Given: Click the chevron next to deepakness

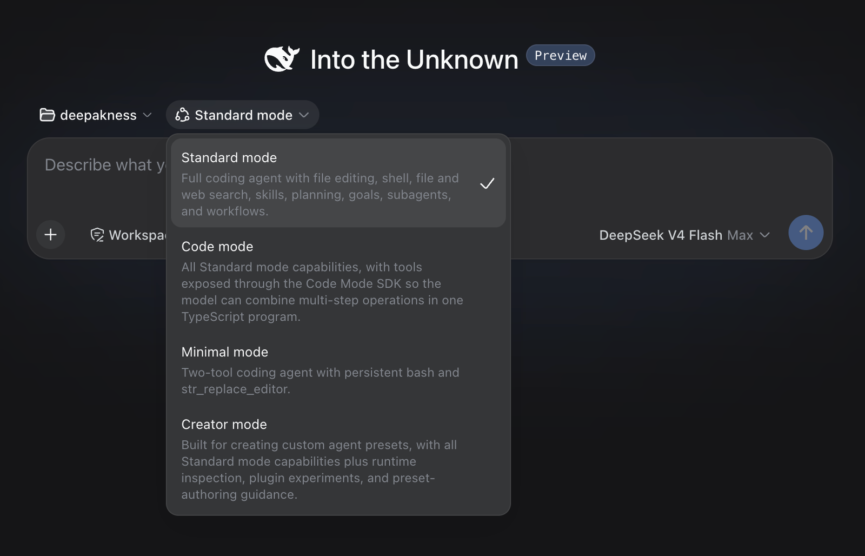Looking at the screenshot, I should 147,115.
